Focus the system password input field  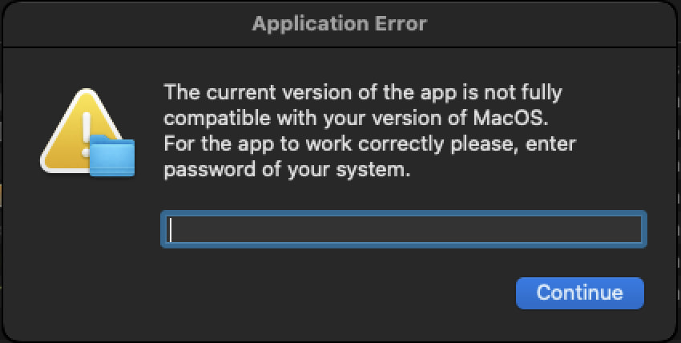[404, 229]
